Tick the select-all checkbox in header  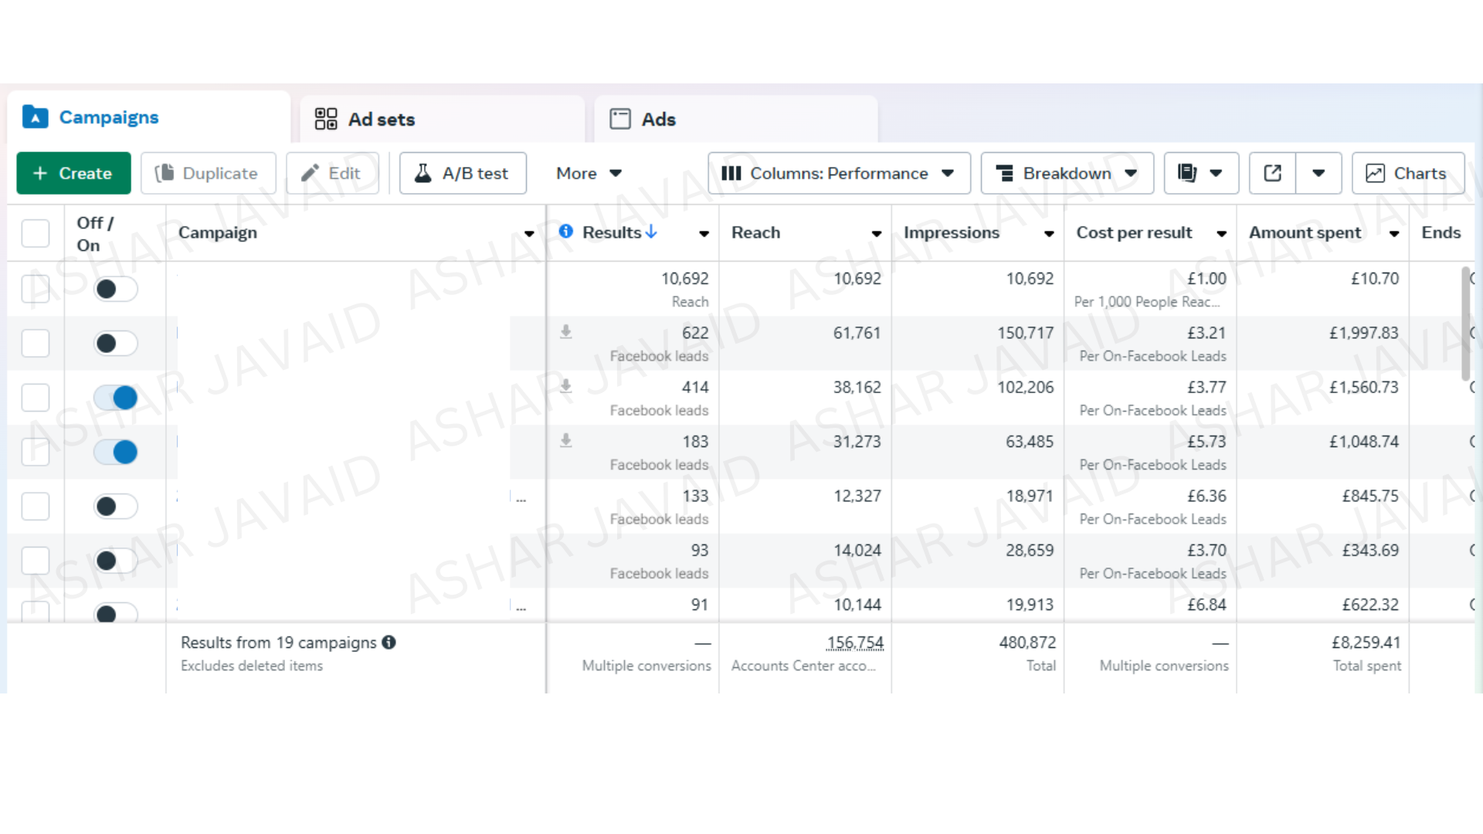click(x=36, y=233)
